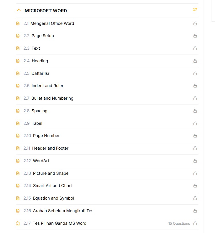Click the lock icon for Daftar Isi
This screenshot has width=215, height=233.
195,73
